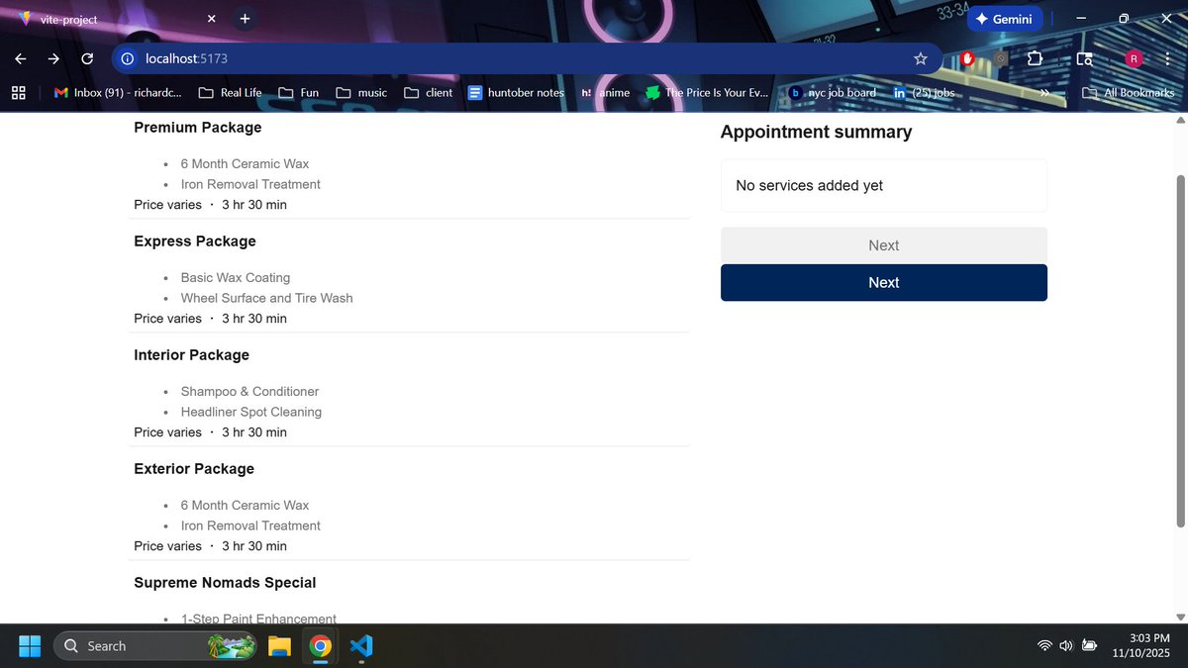Go back to the previous page
Image resolution: width=1188 pixels, height=668 pixels.
tap(21, 58)
